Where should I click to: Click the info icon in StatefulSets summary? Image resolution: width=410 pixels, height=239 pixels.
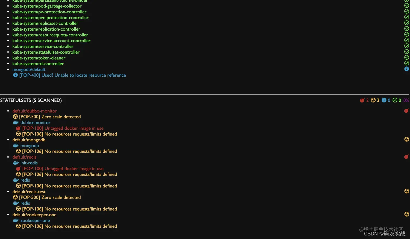click(384, 100)
